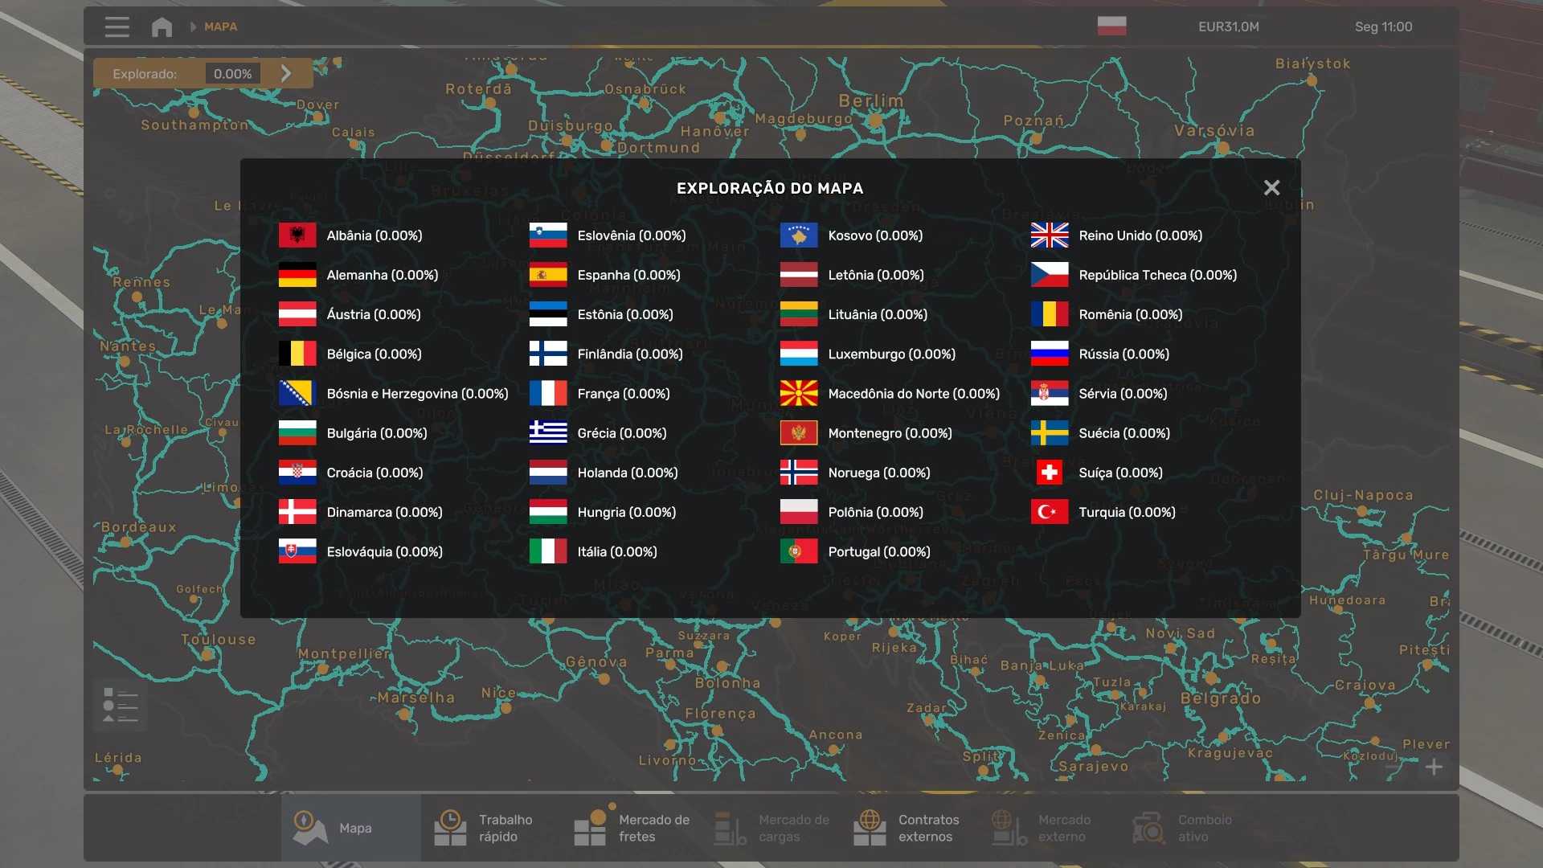
Task: Select the Mapa tab
Action: point(350,828)
